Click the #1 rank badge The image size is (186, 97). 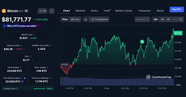pyautogui.click(x=26, y=11)
